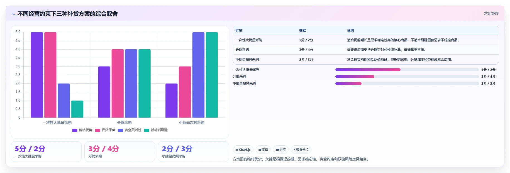Click the pink swatch next to 供货保障
510x173 pixels.
coord(97,130)
